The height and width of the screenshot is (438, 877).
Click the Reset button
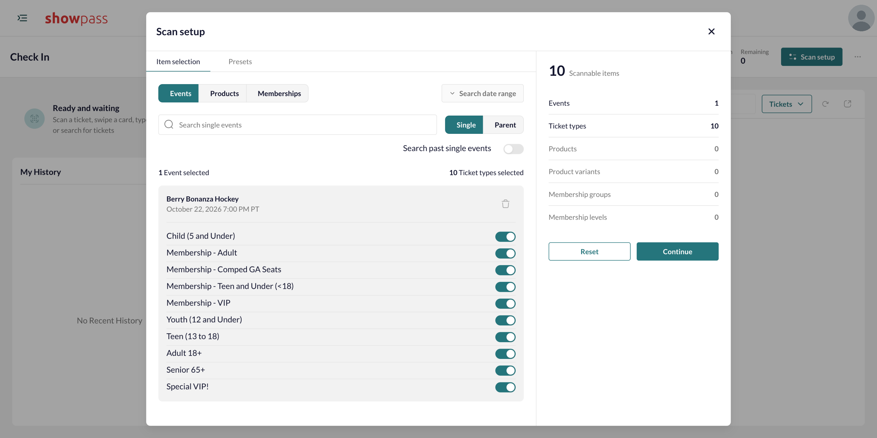click(x=589, y=252)
